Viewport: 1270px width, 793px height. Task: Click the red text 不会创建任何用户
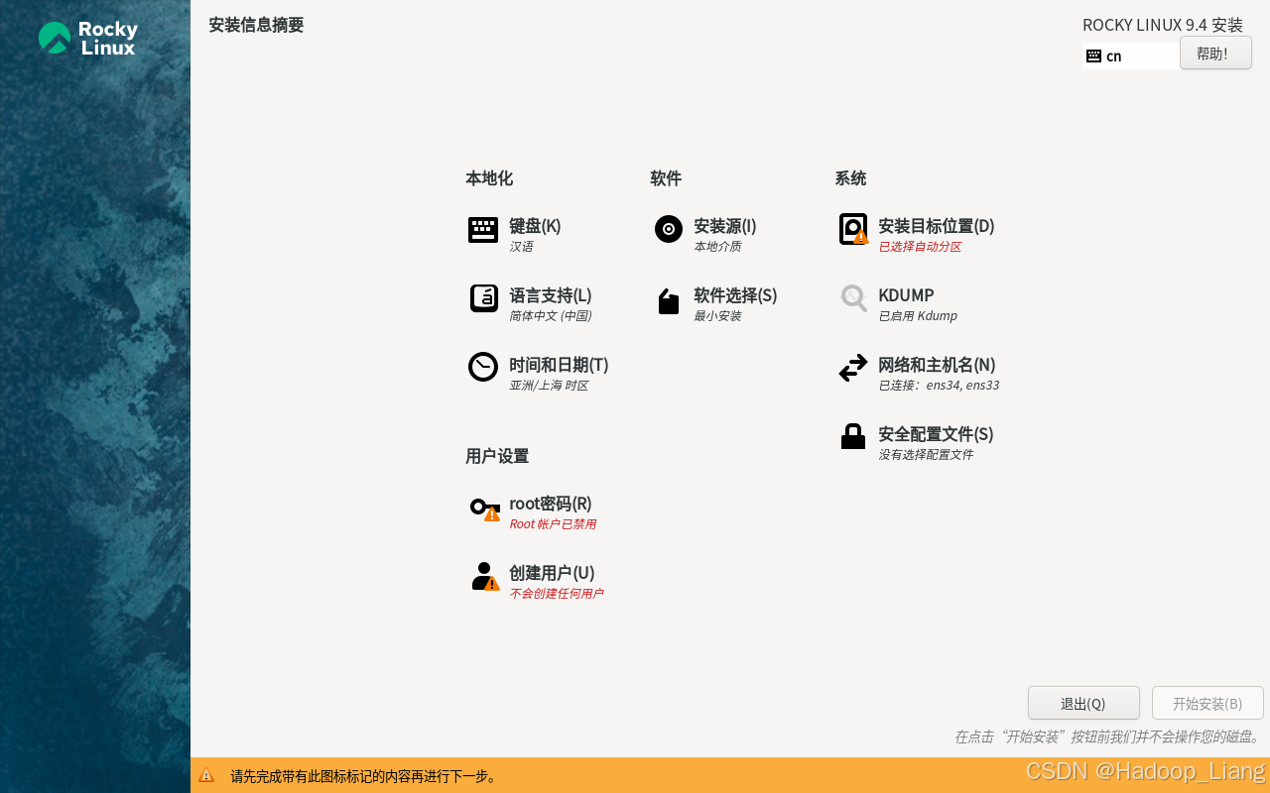point(556,593)
